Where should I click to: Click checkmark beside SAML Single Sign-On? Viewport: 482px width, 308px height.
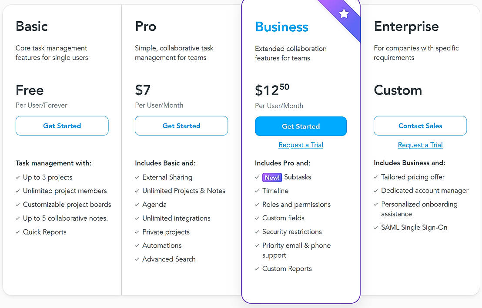[376, 228]
